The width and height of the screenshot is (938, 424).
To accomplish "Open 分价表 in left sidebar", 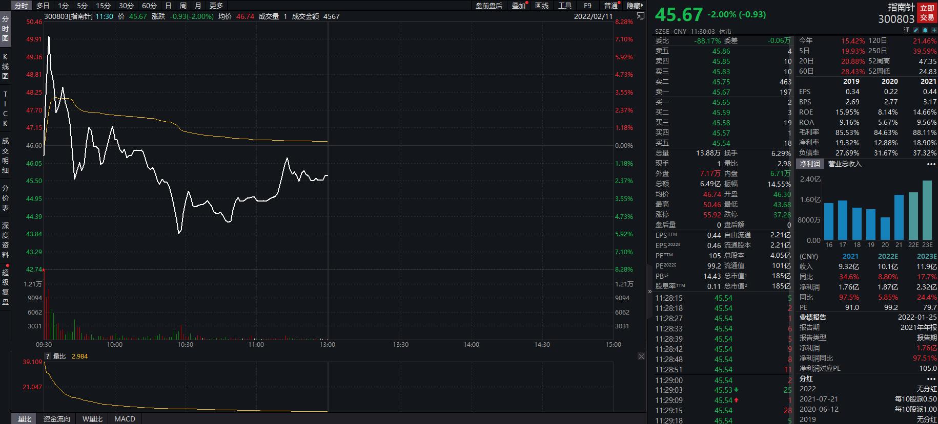I will pos(5,198).
